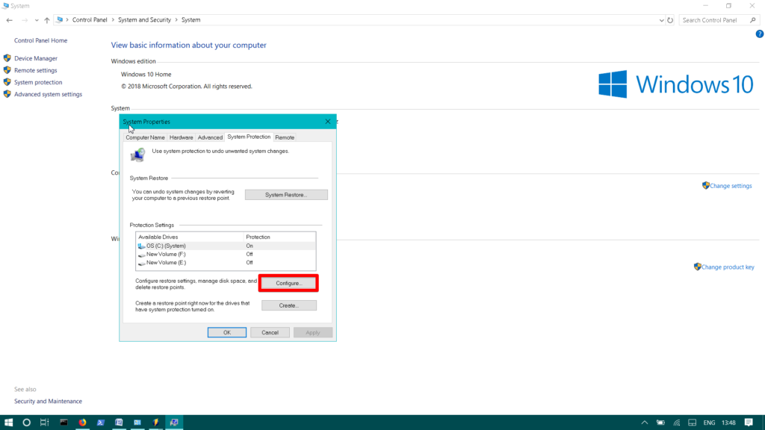Image resolution: width=765 pixels, height=430 pixels.
Task: Click the On protection value for OS (C:)
Action: tap(250, 246)
